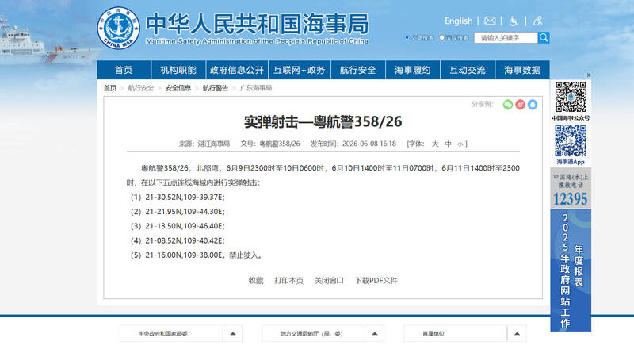
Task: Switch the site to English
Action: click(459, 21)
